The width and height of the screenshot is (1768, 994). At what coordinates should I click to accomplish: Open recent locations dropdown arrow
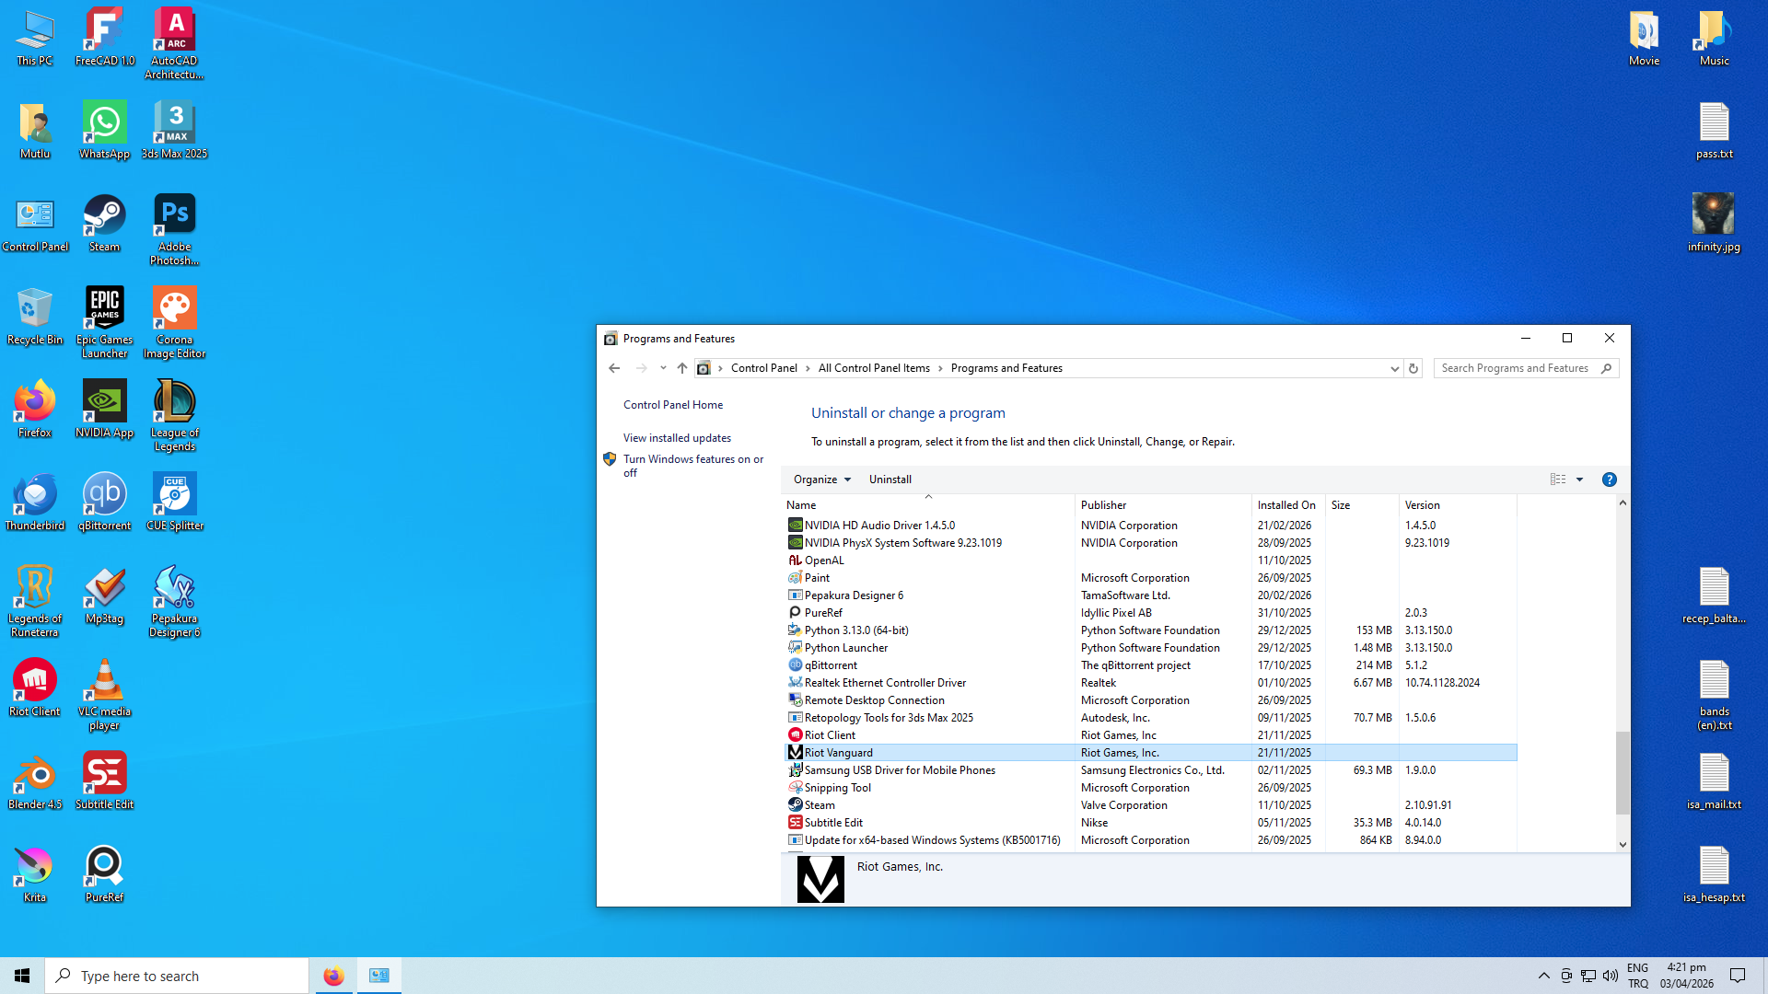point(663,368)
